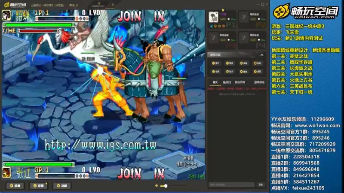Screen dimensions: 344x193
Task: Click the join-game notice line in chat
Action: [x=237, y=94]
